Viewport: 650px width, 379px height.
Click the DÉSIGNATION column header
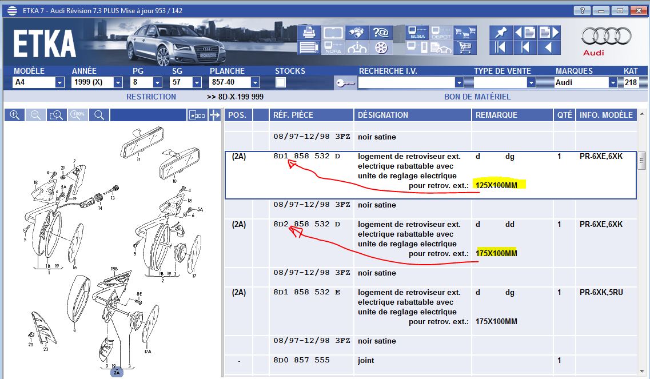(383, 115)
